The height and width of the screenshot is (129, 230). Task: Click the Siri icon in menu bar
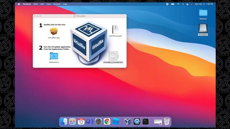tap(192, 4)
